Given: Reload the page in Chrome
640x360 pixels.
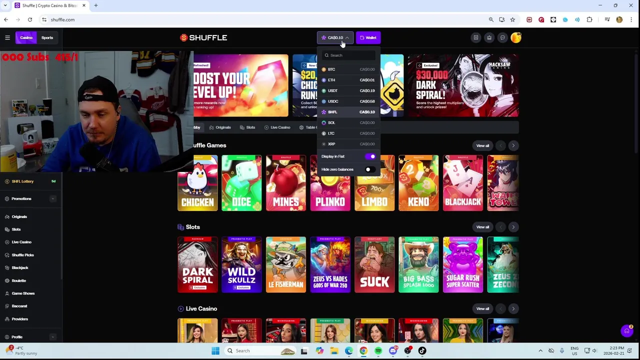Looking at the screenshot, I should coord(30,19).
